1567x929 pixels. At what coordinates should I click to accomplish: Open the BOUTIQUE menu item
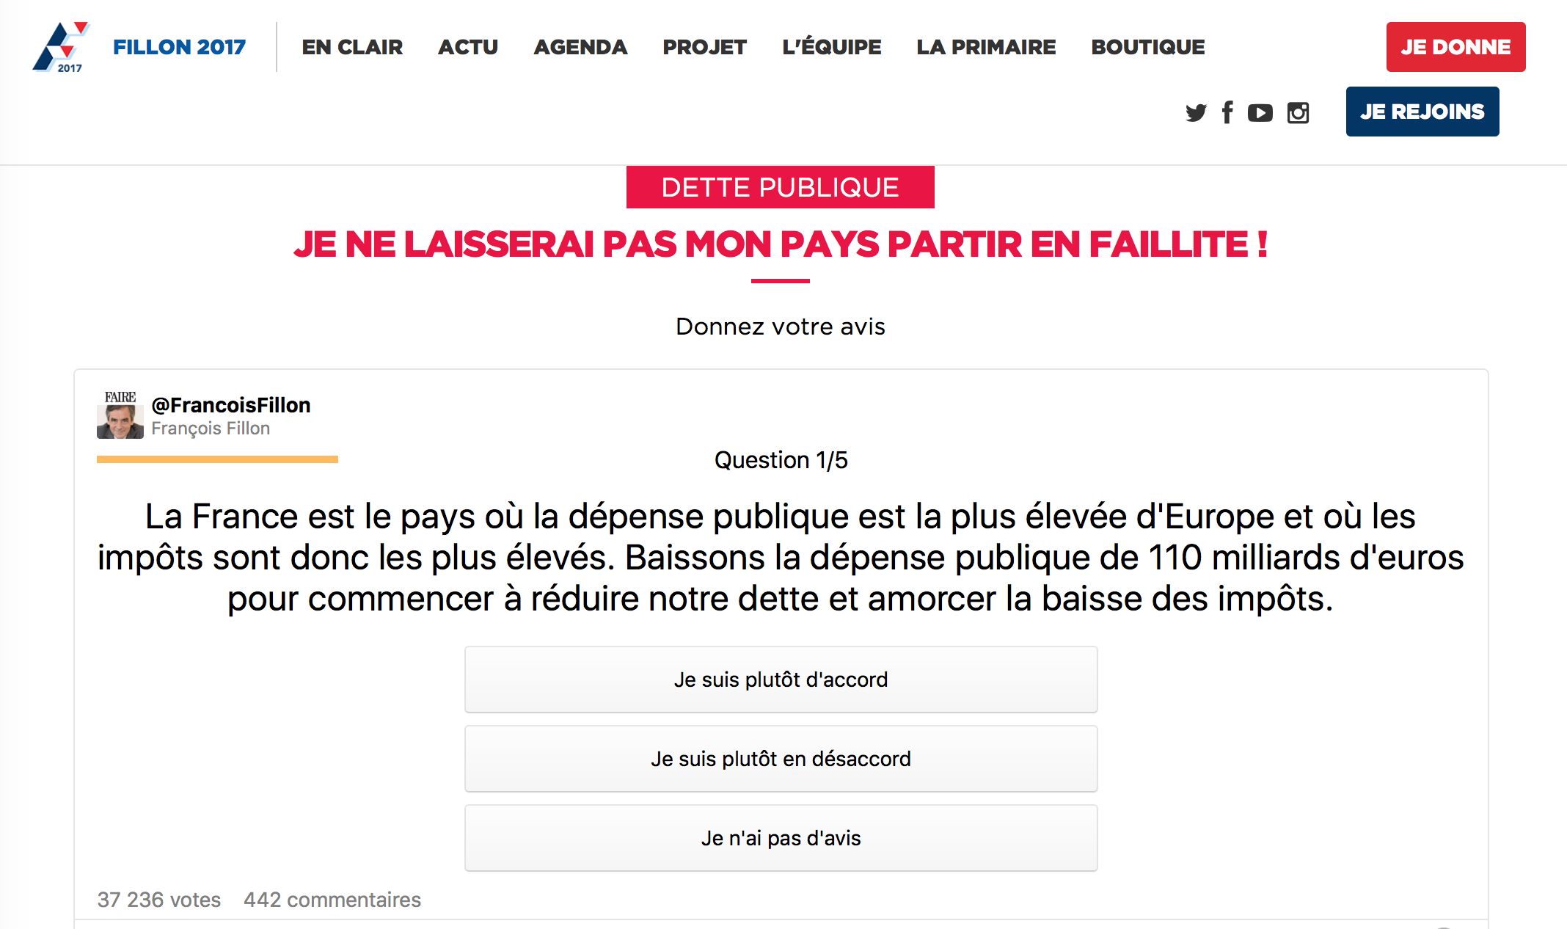(x=1147, y=47)
